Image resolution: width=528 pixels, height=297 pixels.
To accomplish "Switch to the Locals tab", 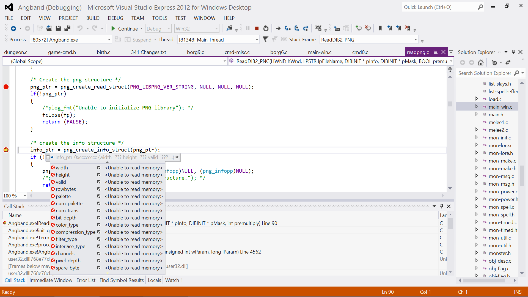I will point(154,280).
